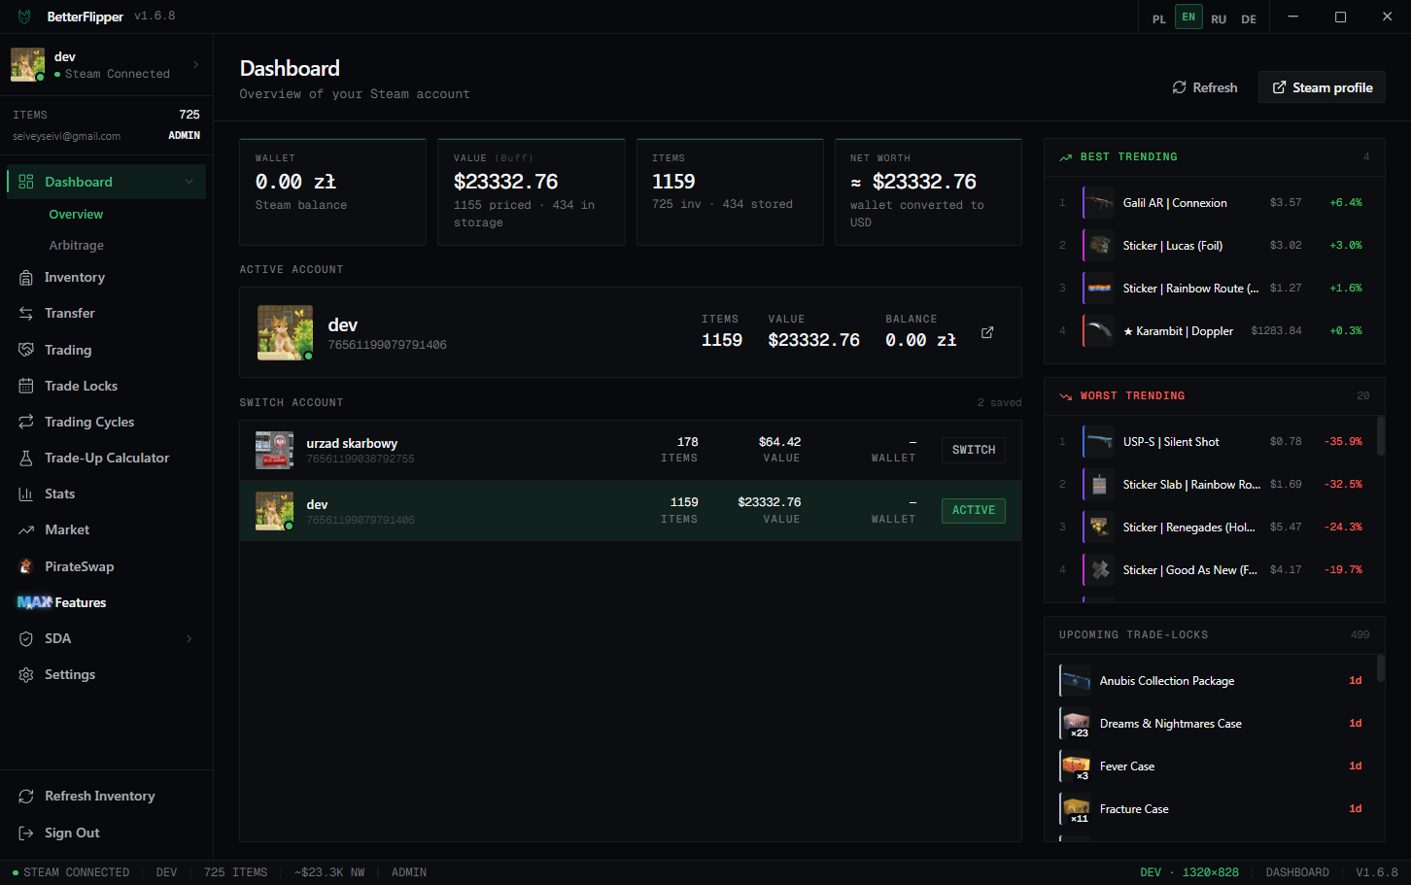Click the Inventory bag icon
This screenshot has height=885, width=1411.
coord(26,278)
